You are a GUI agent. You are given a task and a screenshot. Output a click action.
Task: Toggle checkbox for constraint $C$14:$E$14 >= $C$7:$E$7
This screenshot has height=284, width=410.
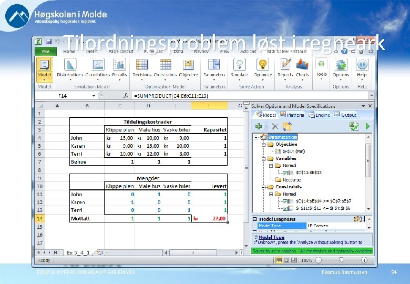tap(285, 201)
